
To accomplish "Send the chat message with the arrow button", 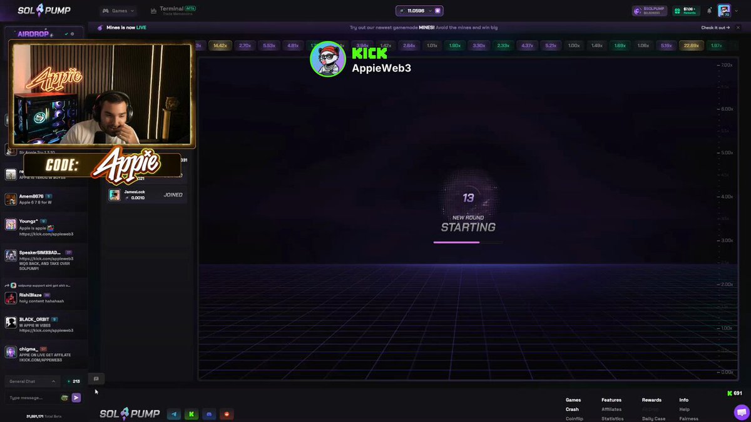I will tap(76, 398).
